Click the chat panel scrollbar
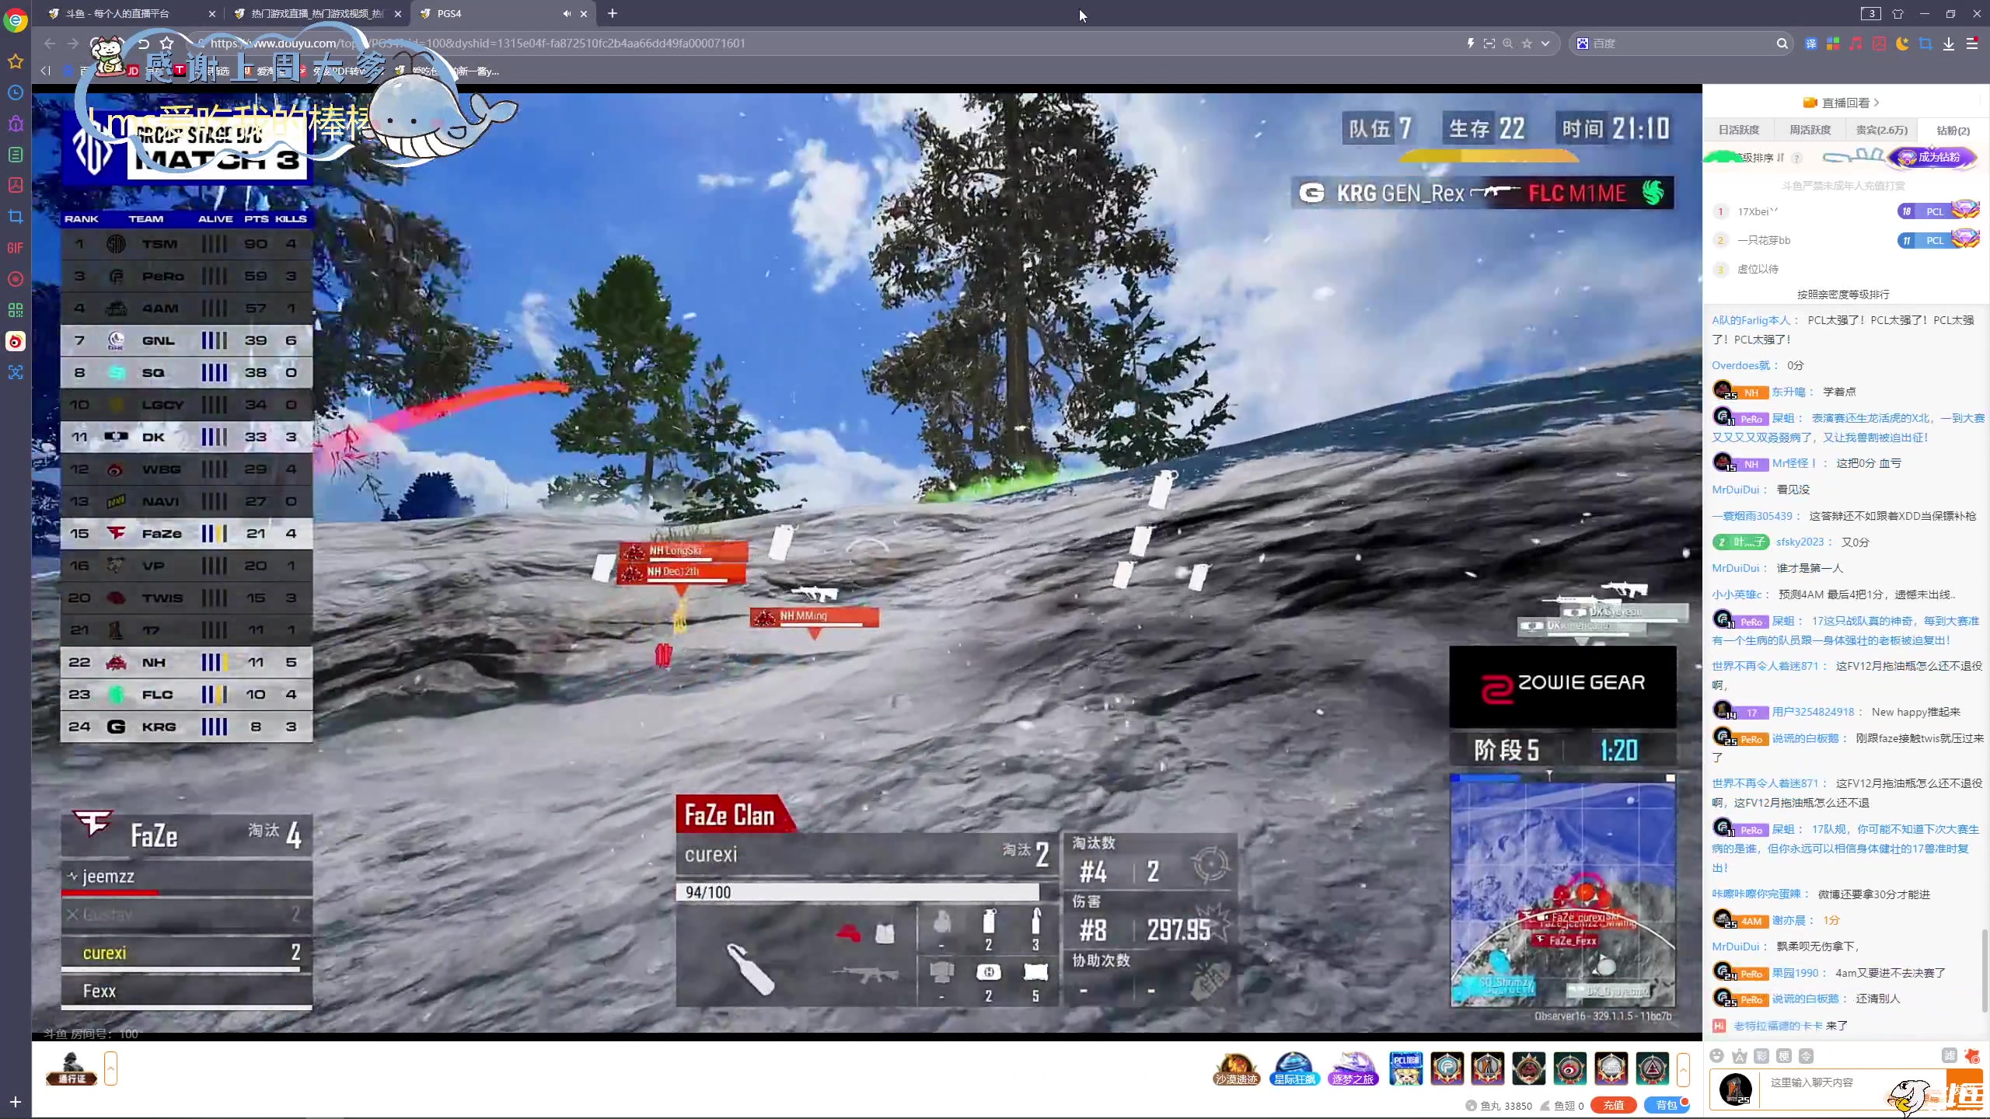1990x1119 pixels. [x=1984, y=971]
